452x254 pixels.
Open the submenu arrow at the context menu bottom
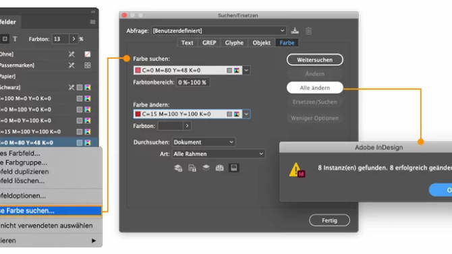[x=94, y=241]
